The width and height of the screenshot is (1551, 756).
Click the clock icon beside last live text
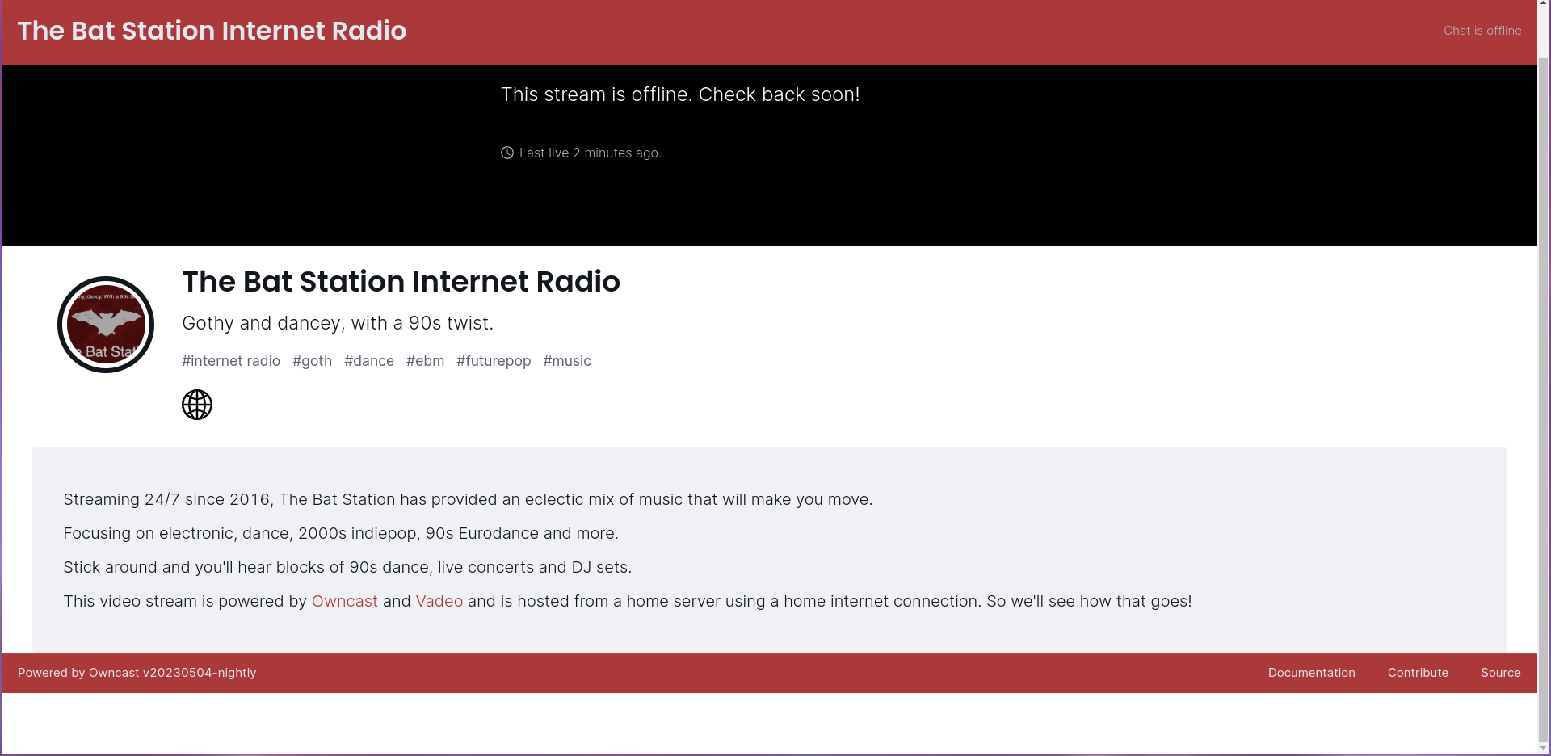pyautogui.click(x=506, y=153)
